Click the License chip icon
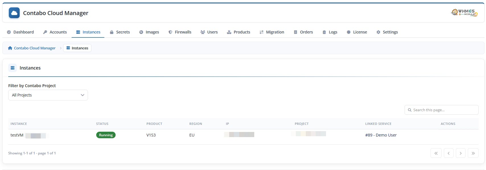The height and width of the screenshot is (170, 486). point(348,32)
